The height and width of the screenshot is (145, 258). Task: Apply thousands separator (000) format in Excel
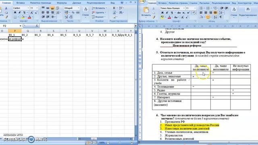coord(78,12)
